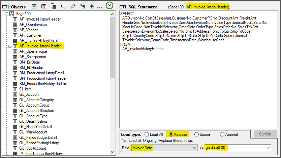Click the delete table icon with red X
This screenshot has width=281, height=158.
[44, 6]
